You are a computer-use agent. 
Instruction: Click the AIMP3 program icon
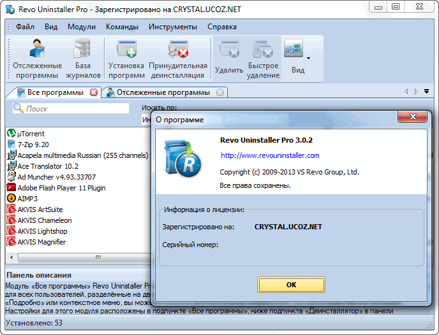click(11, 198)
